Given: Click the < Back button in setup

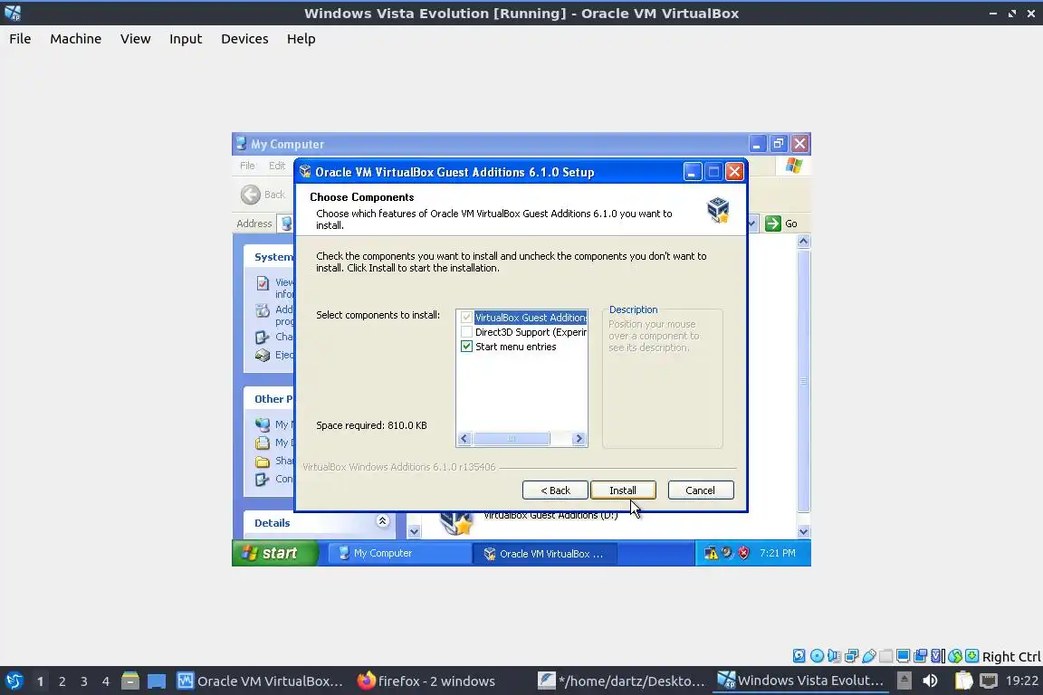Looking at the screenshot, I should click(555, 490).
